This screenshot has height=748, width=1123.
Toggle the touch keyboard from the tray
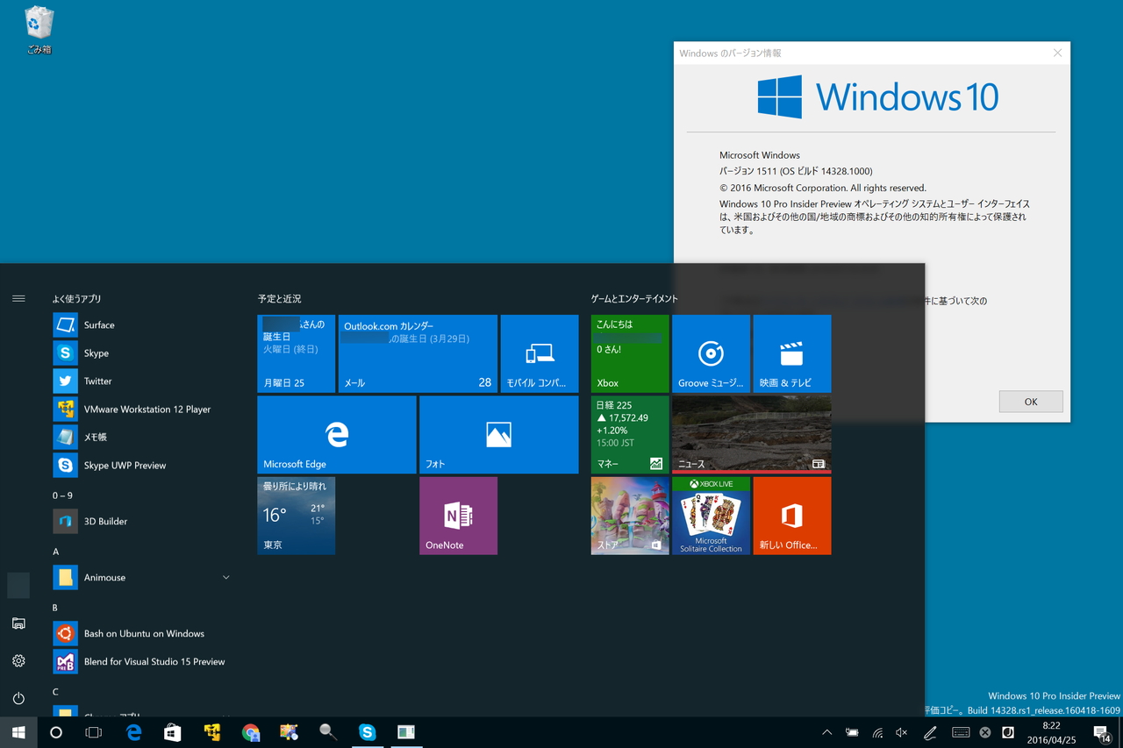point(961,732)
